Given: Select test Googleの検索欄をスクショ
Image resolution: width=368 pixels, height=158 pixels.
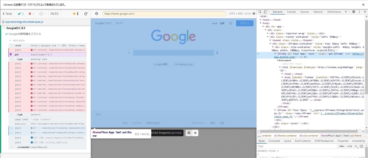Looking at the screenshot, I should point(25,34).
